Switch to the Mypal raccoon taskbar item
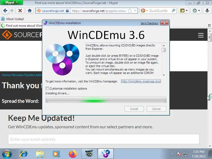Viewport: 212px width, 159px height. pyautogui.click(x=89, y=154)
